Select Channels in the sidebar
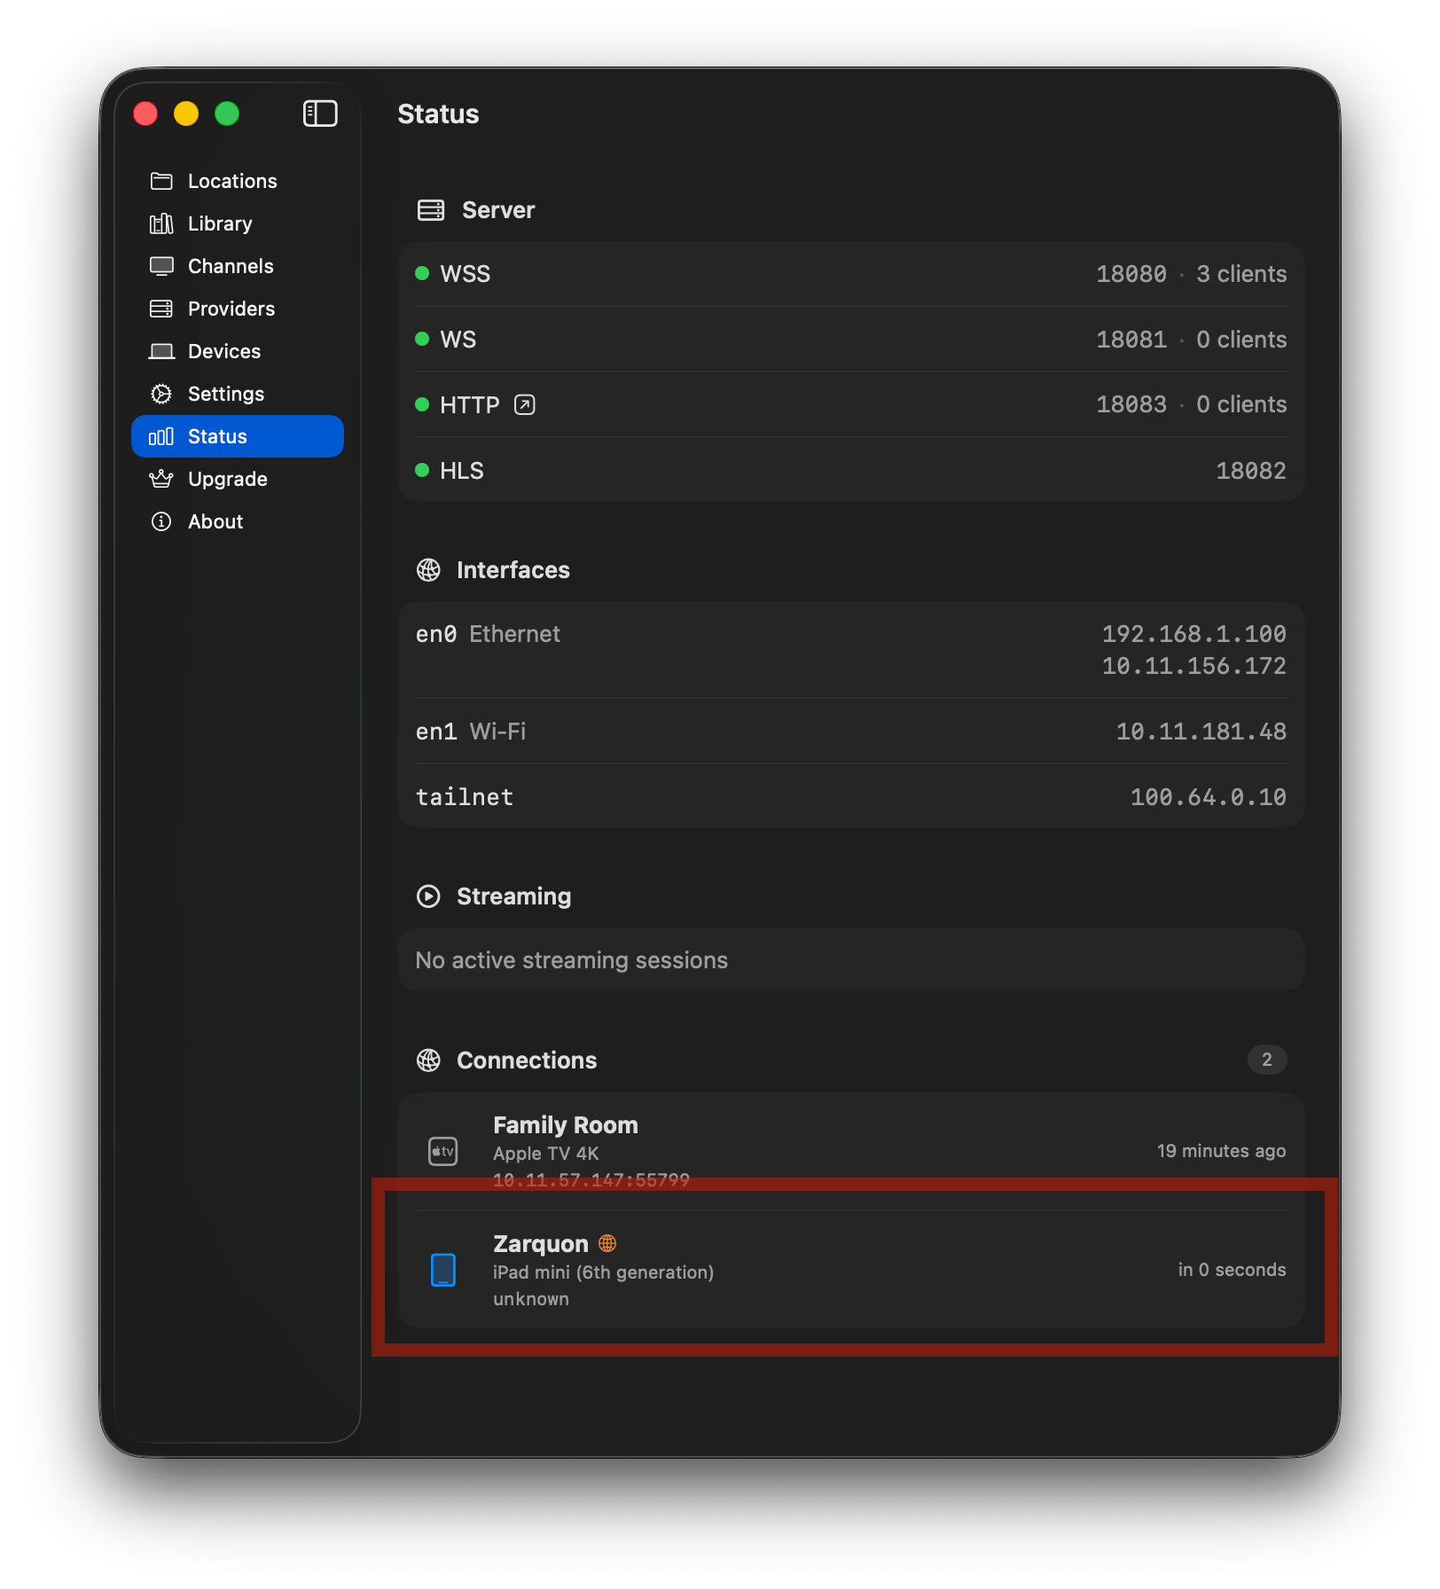This screenshot has height=1589, width=1440. coord(231,266)
